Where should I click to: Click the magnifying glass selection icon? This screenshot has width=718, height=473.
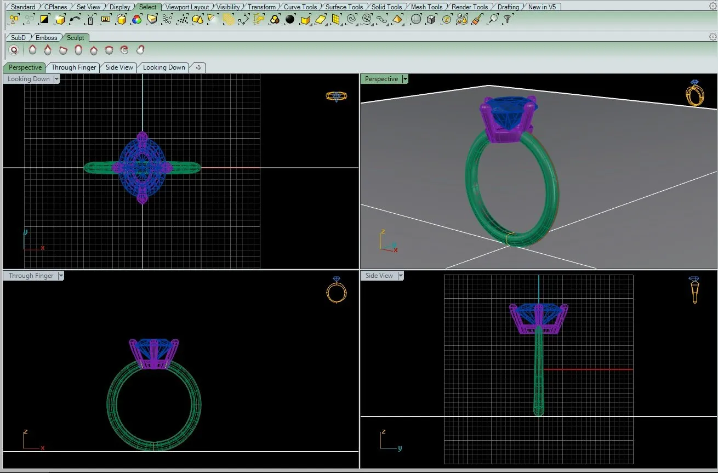[x=493, y=19]
